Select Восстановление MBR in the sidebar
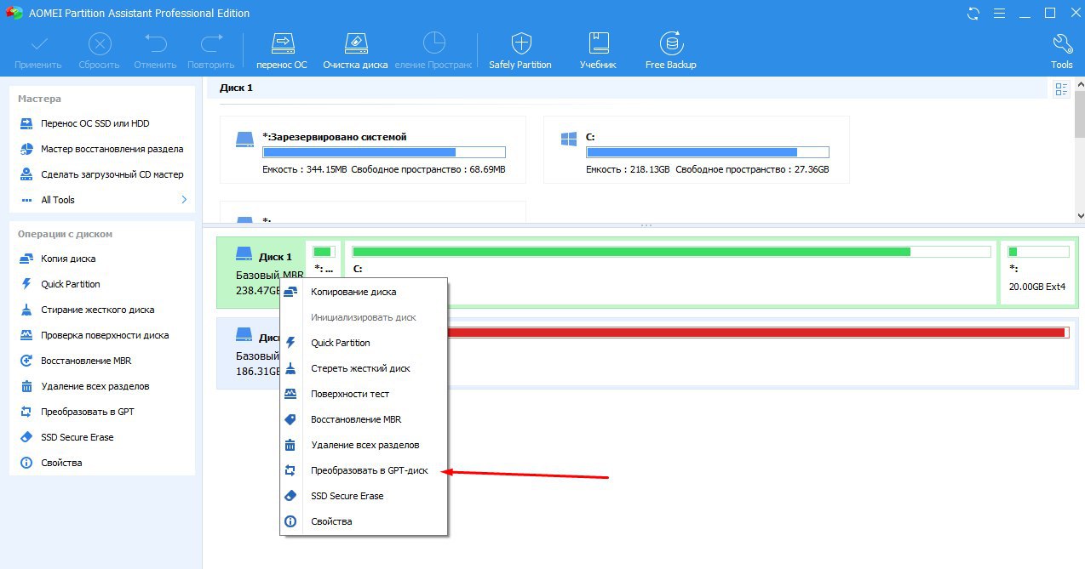 point(84,361)
